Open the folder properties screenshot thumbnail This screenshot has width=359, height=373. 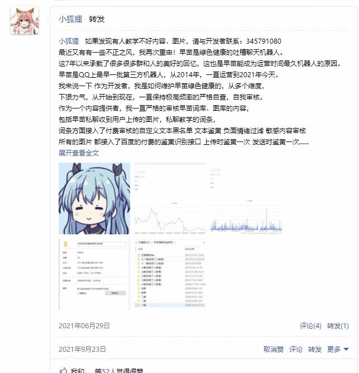[94, 274]
